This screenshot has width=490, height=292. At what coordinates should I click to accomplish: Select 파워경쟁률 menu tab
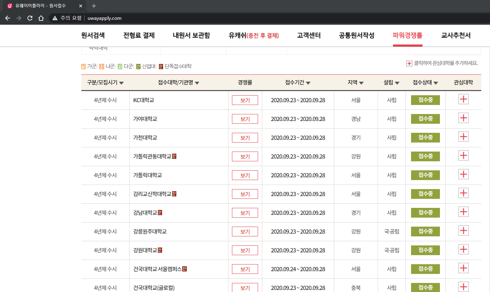tap(408, 35)
